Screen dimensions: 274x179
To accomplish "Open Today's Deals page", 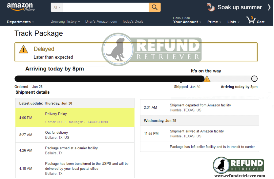I will (x=133, y=21).
